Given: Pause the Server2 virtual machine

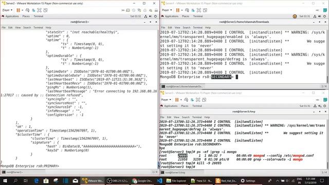Looking at the screenshot, I should click(19, 10).
